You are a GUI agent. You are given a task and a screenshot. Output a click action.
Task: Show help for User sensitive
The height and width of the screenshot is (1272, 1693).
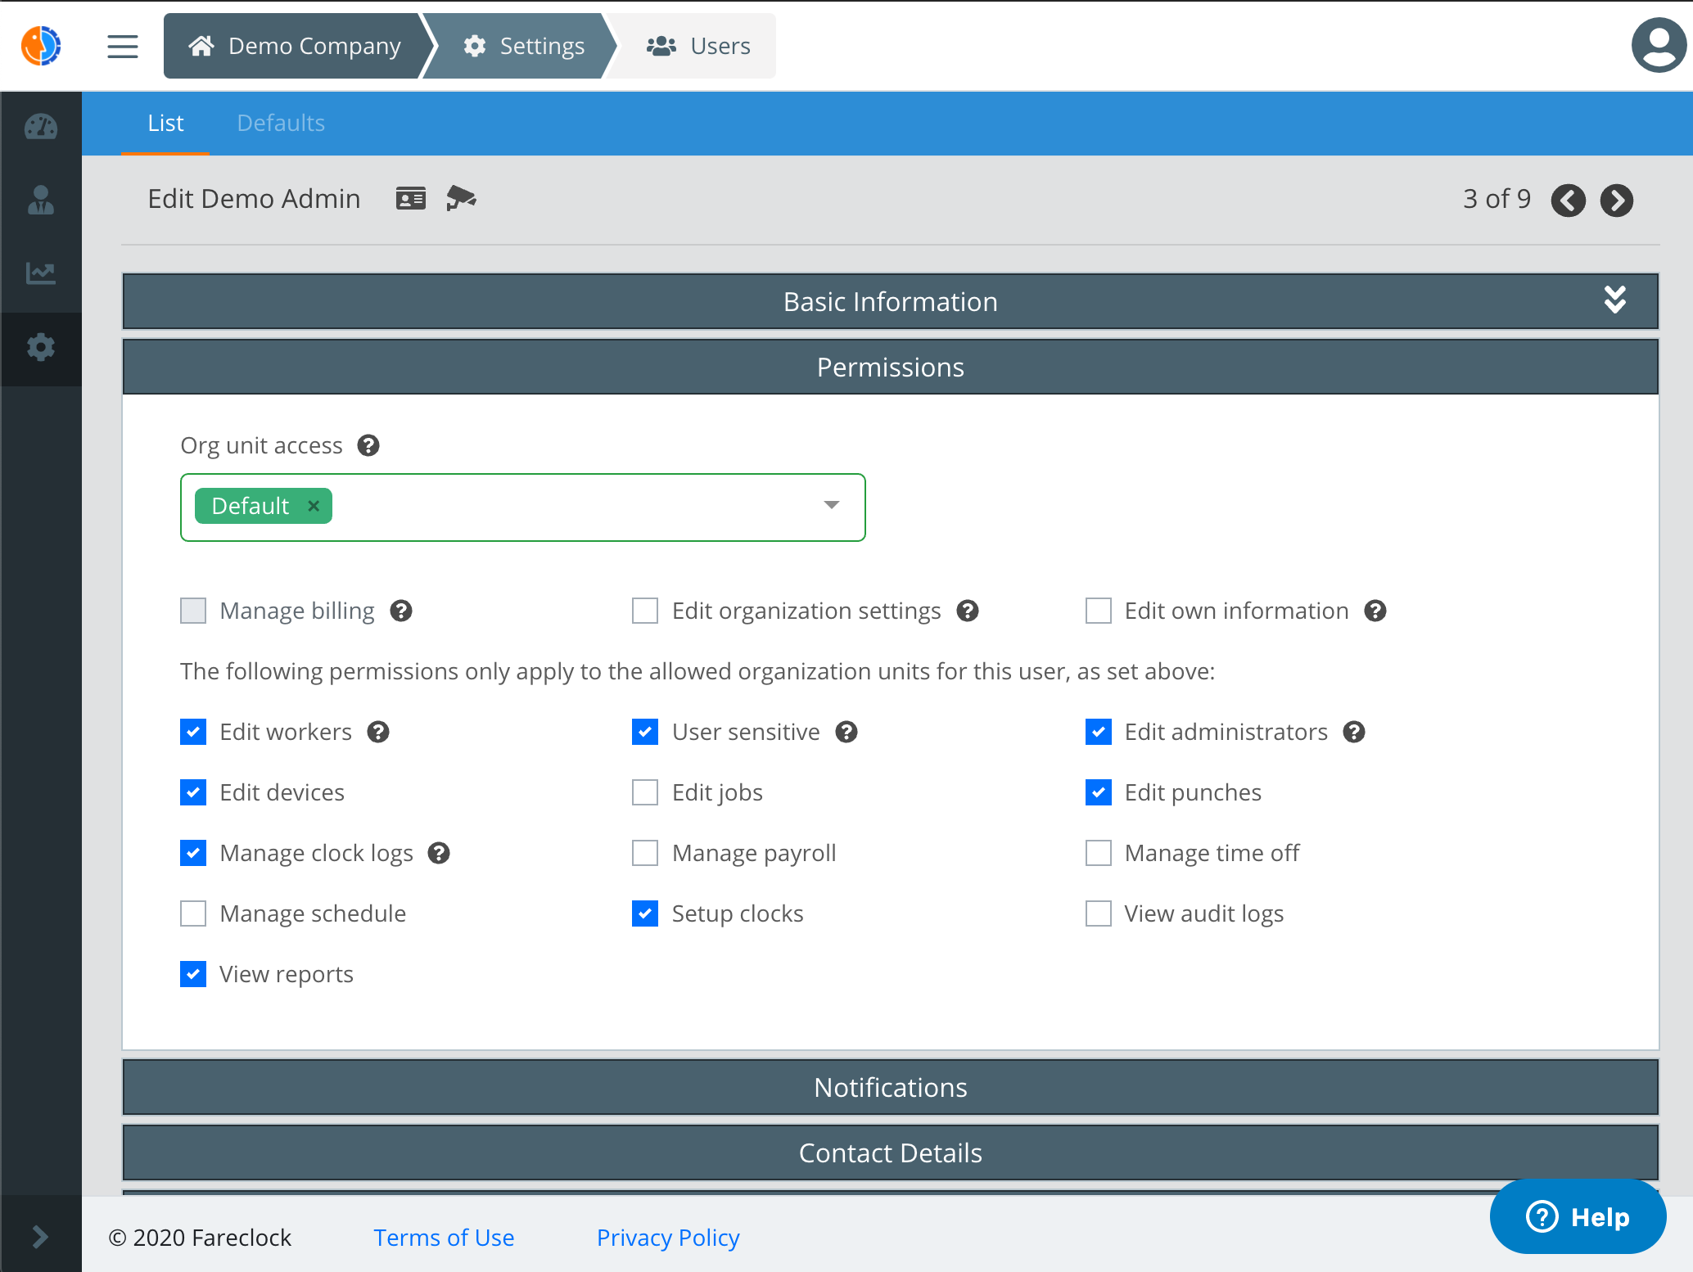click(846, 732)
